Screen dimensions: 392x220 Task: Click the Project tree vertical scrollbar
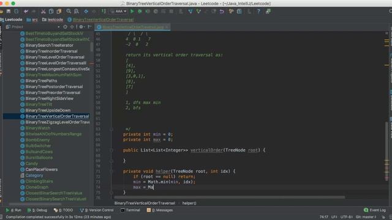point(91,46)
